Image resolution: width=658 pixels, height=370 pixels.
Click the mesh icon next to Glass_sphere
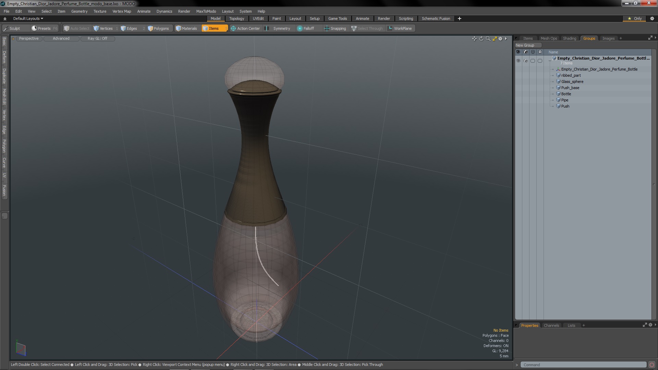click(558, 82)
